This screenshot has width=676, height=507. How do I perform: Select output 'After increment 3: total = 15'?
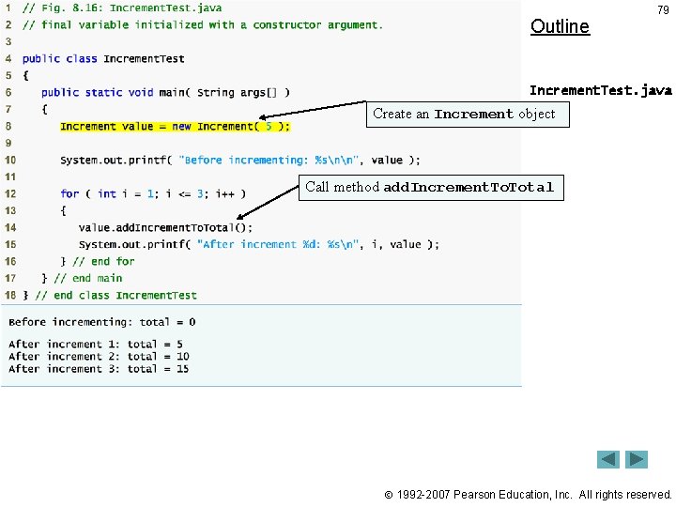99,369
